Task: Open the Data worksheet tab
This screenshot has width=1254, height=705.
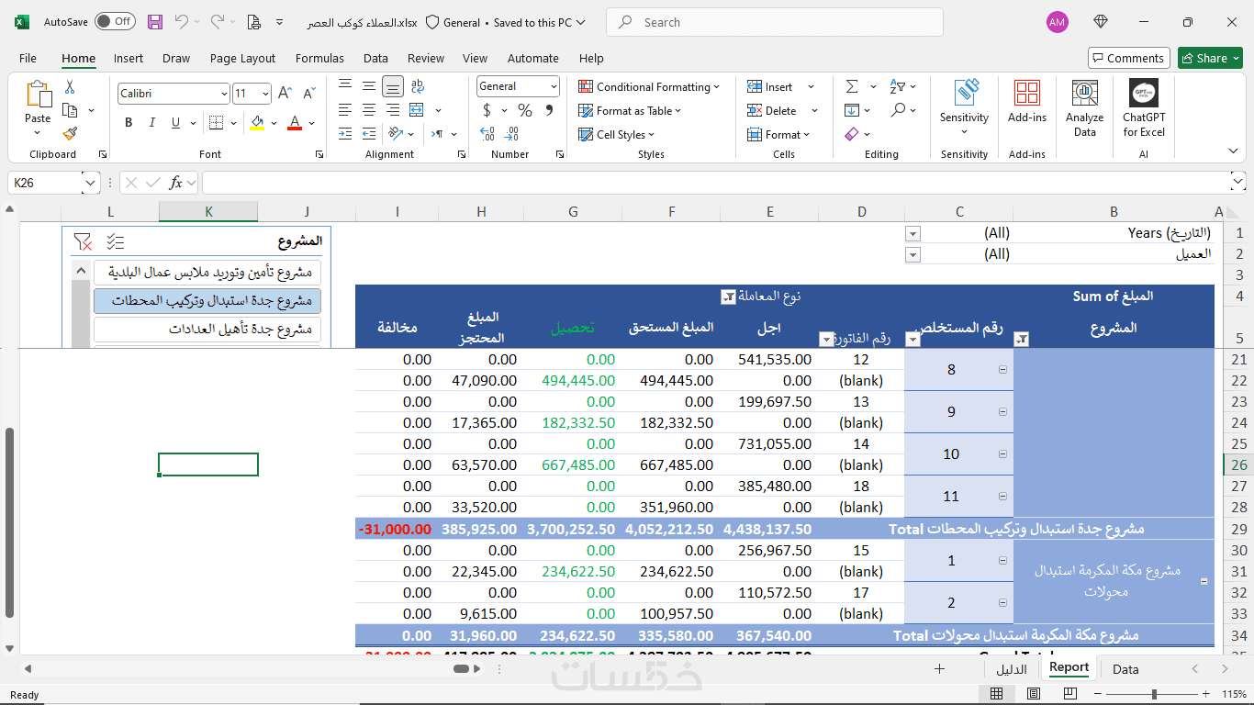Action: click(x=1125, y=669)
